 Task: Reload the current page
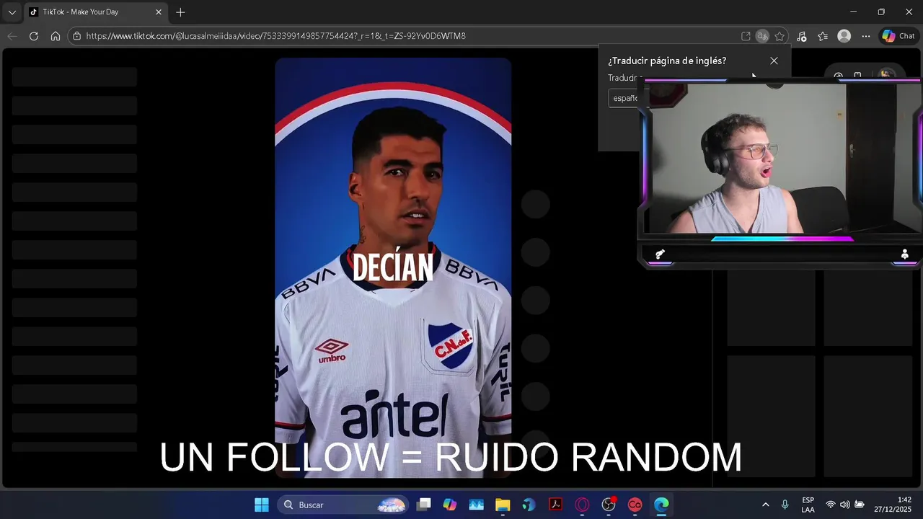(x=34, y=36)
